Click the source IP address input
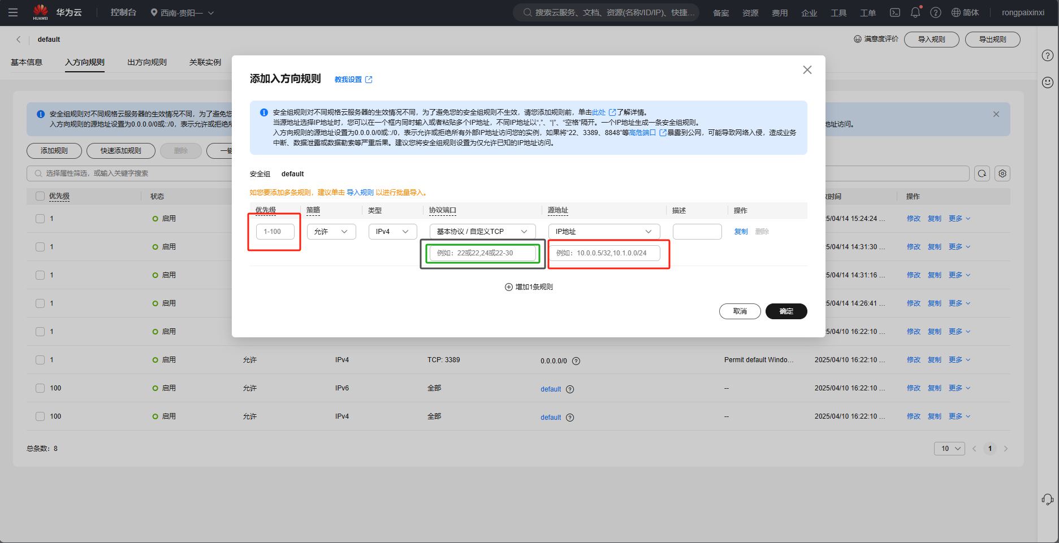1059x543 pixels. [x=604, y=253]
